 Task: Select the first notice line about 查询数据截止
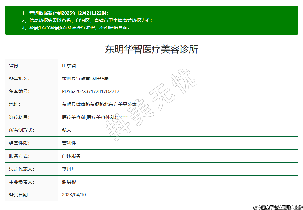[68, 13]
